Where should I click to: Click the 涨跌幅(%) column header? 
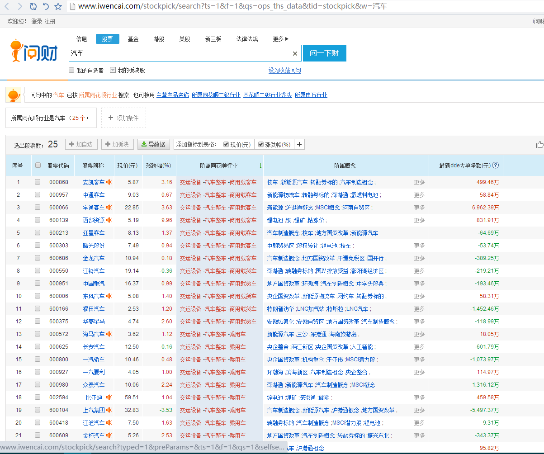(x=158, y=166)
